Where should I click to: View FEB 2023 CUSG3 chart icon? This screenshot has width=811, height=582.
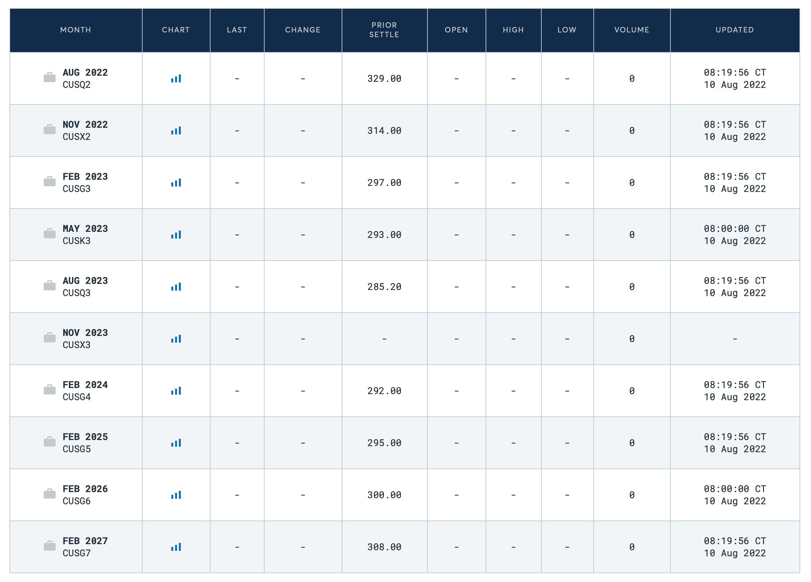click(x=176, y=183)
